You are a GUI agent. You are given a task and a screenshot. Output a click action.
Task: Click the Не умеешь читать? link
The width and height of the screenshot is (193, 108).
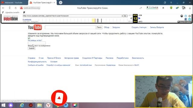point(35,40)
